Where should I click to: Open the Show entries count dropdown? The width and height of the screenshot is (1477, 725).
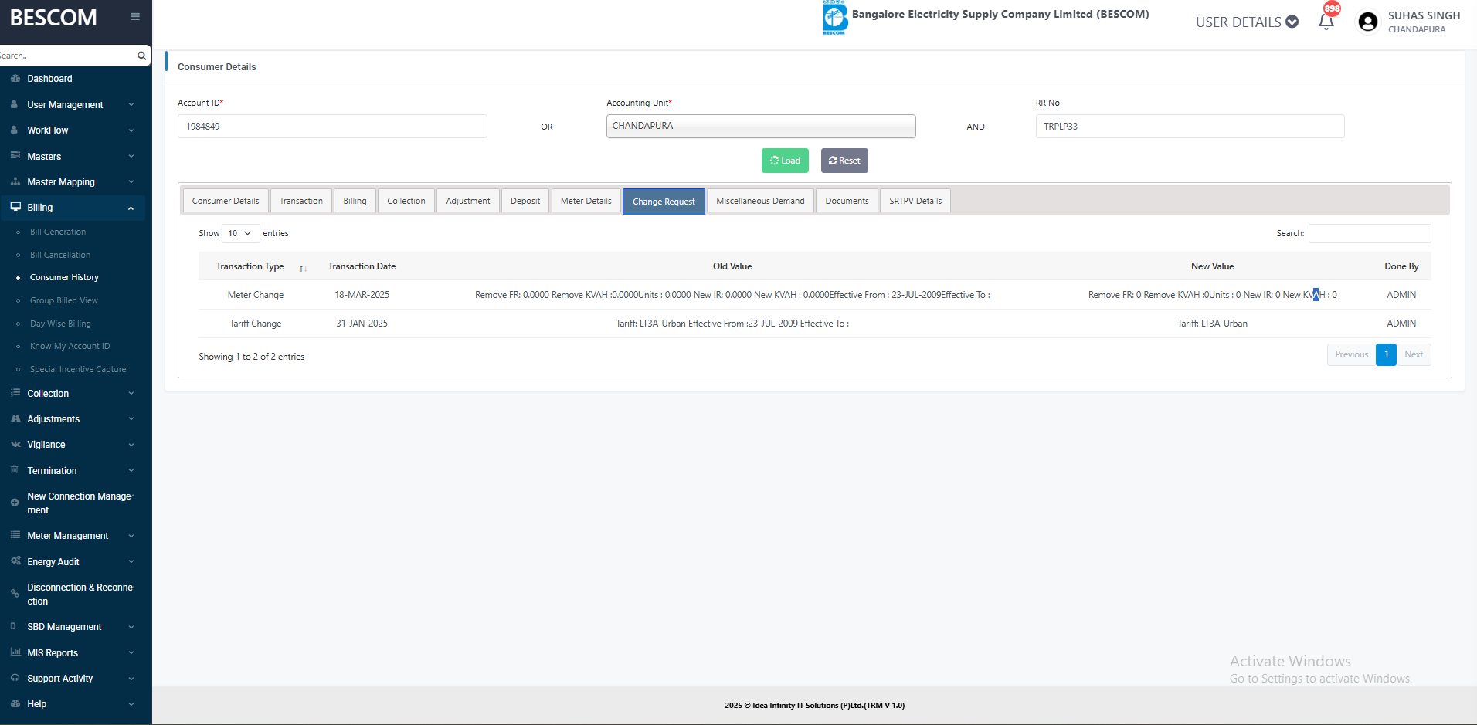pyautogui.click(x=240, y=233)
